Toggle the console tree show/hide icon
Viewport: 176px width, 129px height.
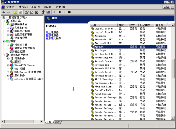tap(20, 12)
